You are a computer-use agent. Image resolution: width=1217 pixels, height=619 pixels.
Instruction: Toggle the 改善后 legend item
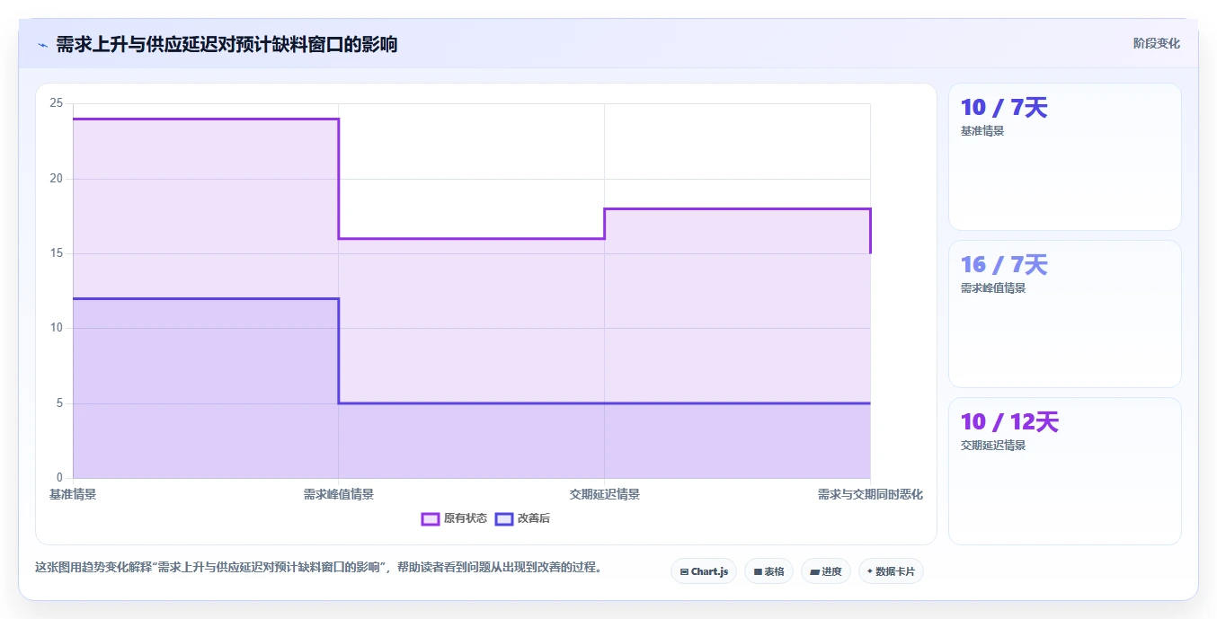click(522, 518)
